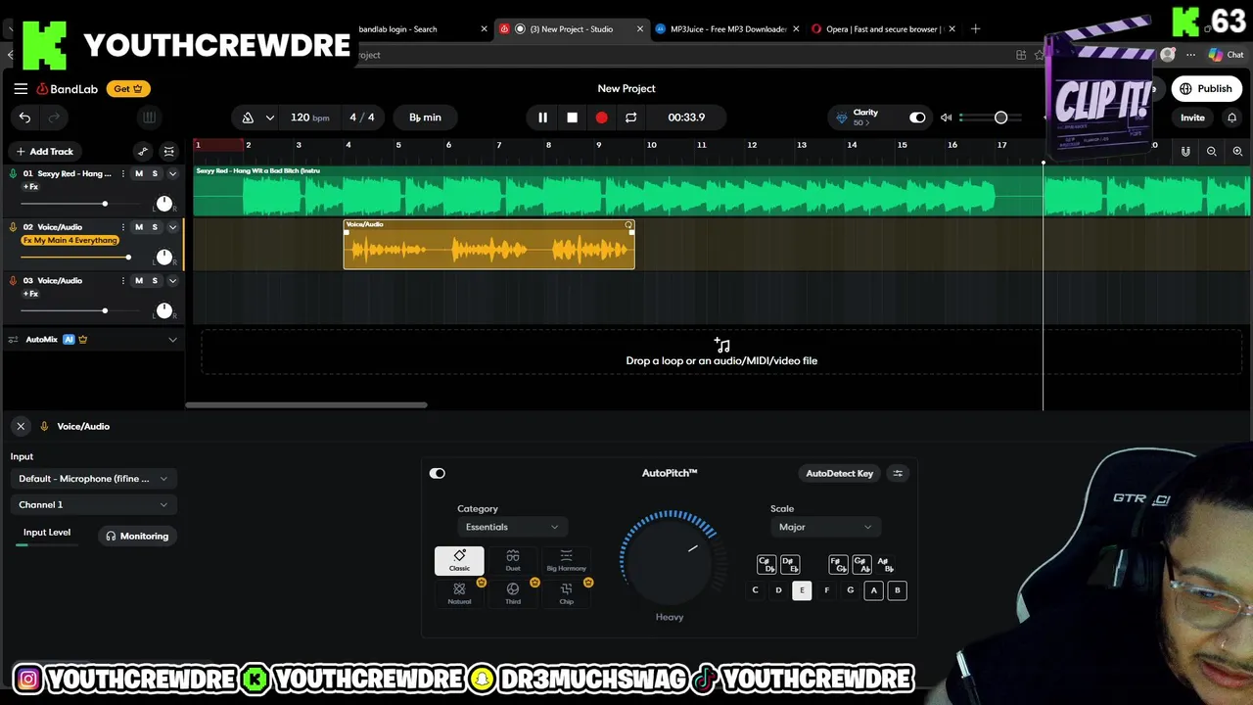Click the collapse tracks icon beside Add Track
The image size is (1253, 705).
168,152
